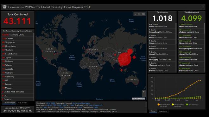Select Others in the country list

pyautogui.click(x=17, y=38)
